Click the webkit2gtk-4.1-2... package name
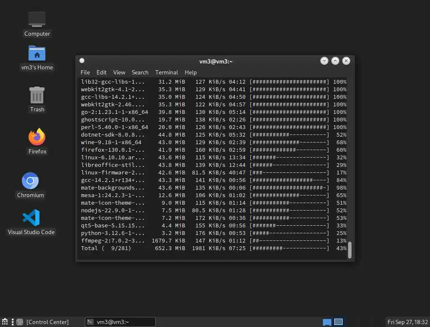The image size is (430, 327). click(113, 89)
